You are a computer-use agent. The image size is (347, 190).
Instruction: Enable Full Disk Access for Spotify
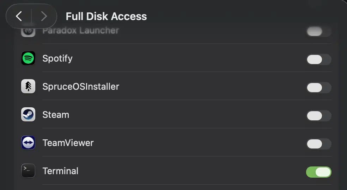click(319, 59)
